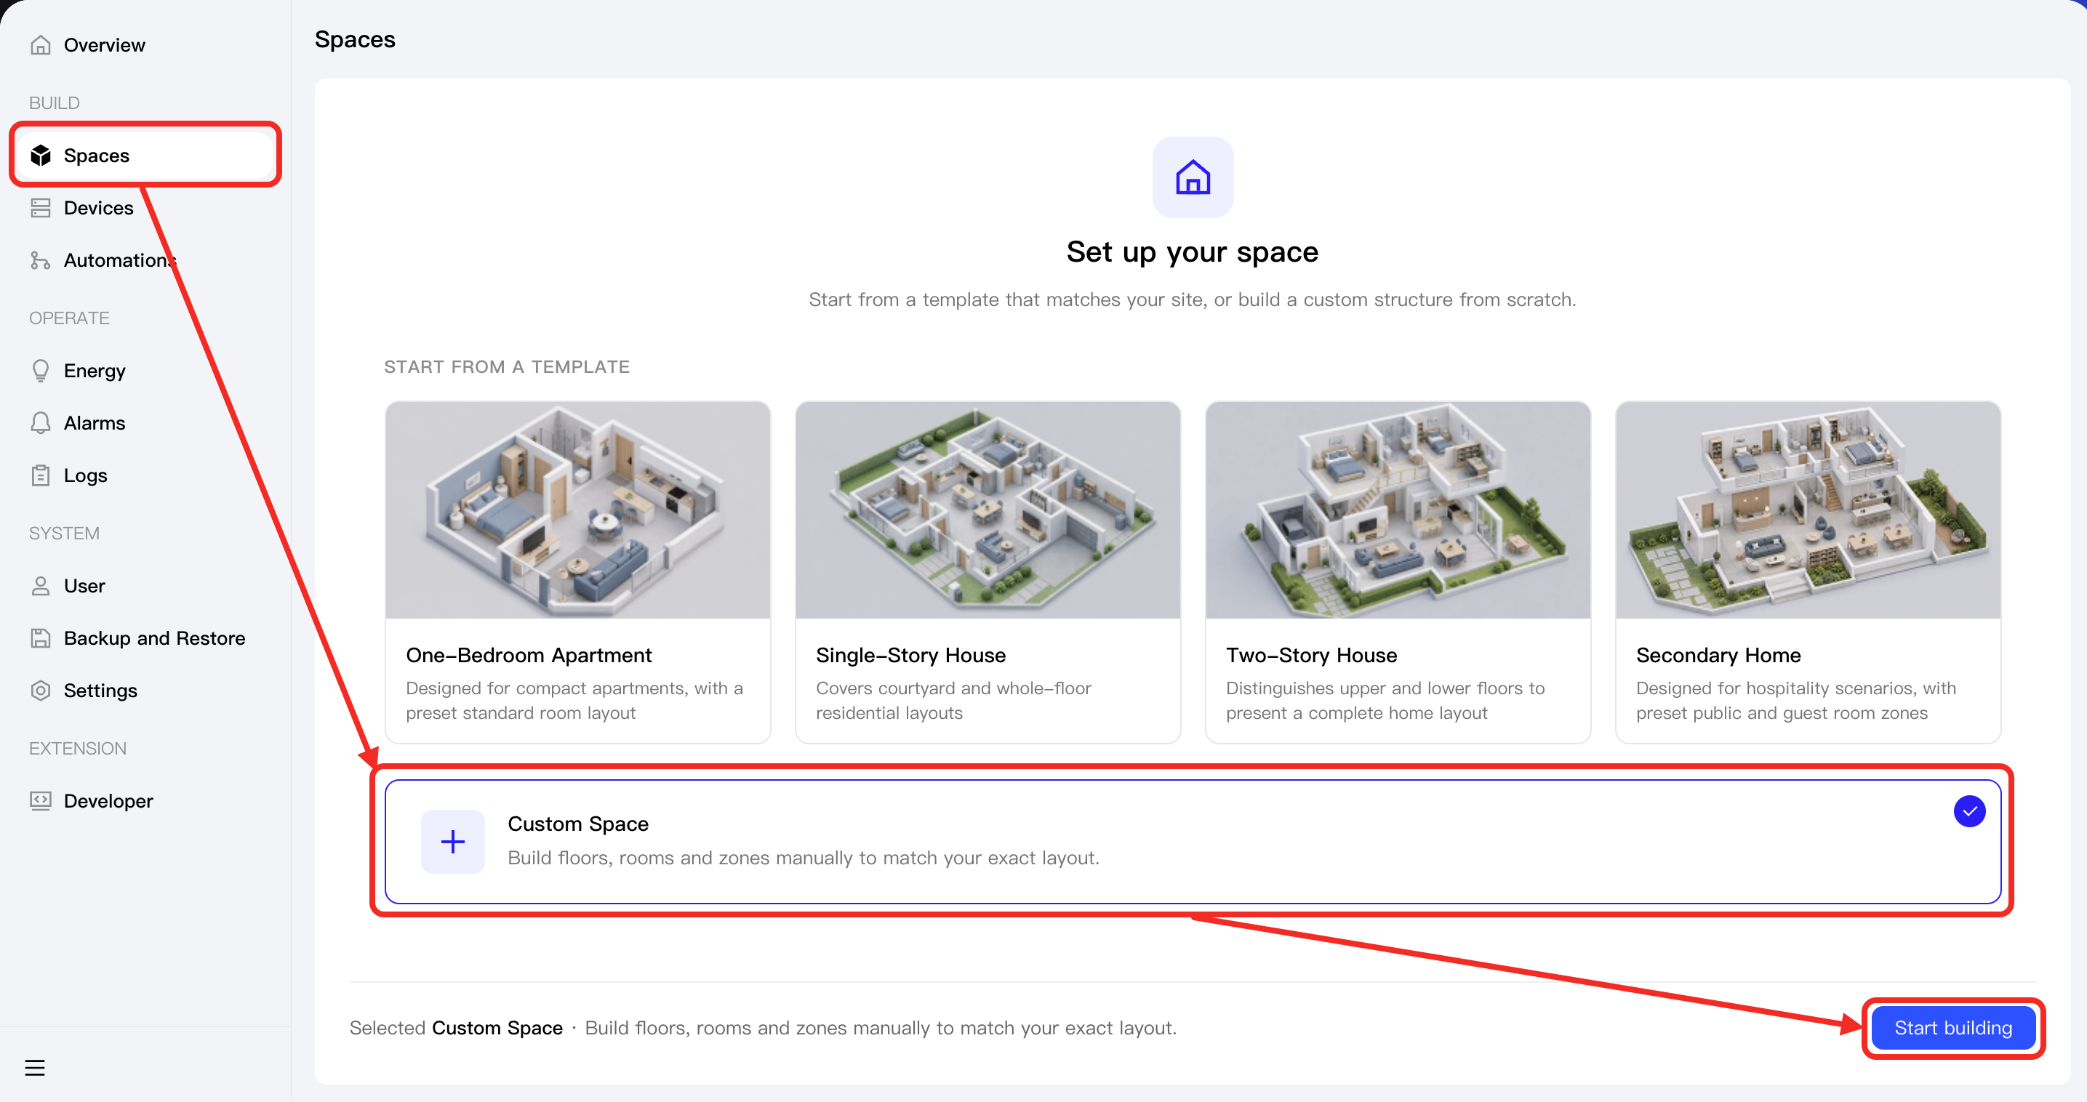Open the Settings page

tap(146, 691)
